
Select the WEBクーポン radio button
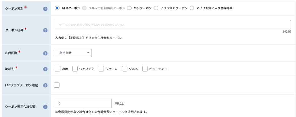point(57,8)
